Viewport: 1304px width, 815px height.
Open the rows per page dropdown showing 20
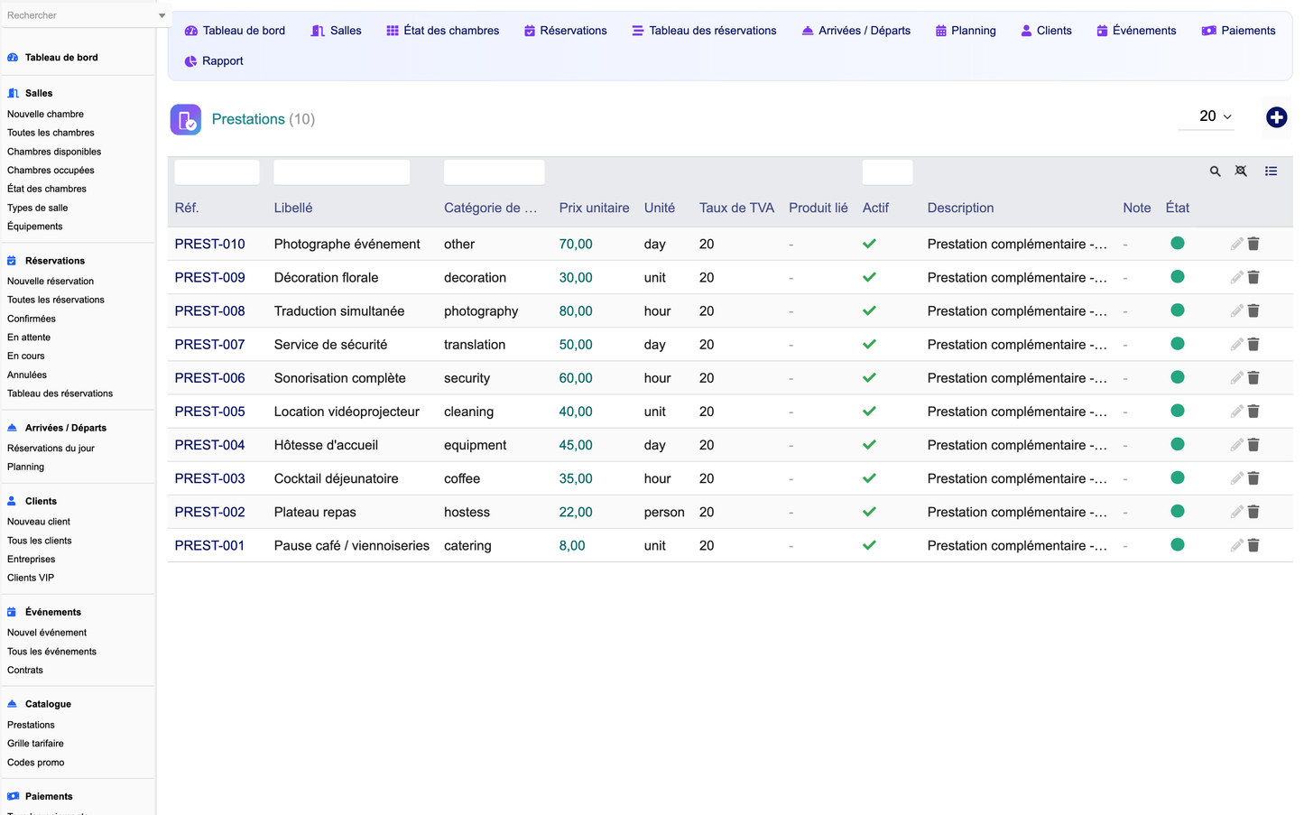point(1207,116)
